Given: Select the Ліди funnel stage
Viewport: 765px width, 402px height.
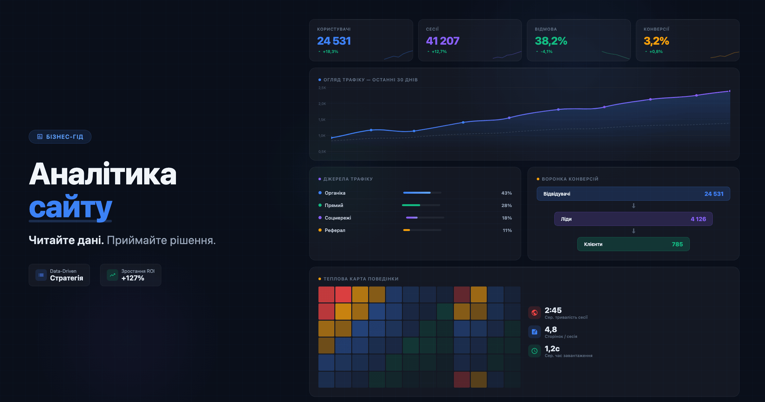Looking at the screenshot, I should tap(633, 219).
